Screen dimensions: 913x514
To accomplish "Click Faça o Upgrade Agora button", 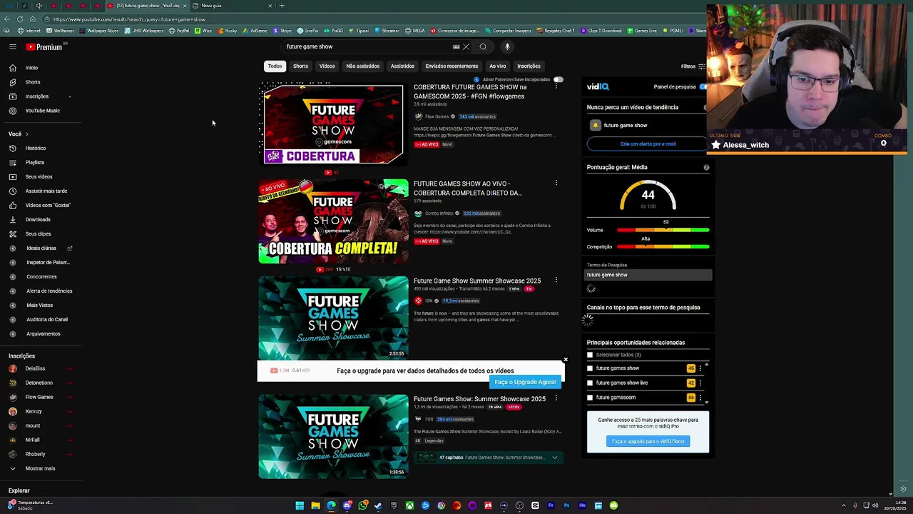I will point(525,383).
